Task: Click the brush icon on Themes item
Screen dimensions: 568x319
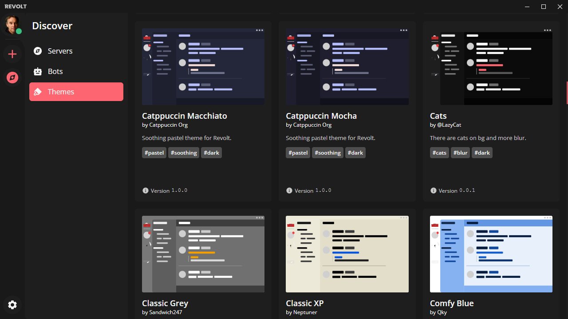Action: coord(38,92)
